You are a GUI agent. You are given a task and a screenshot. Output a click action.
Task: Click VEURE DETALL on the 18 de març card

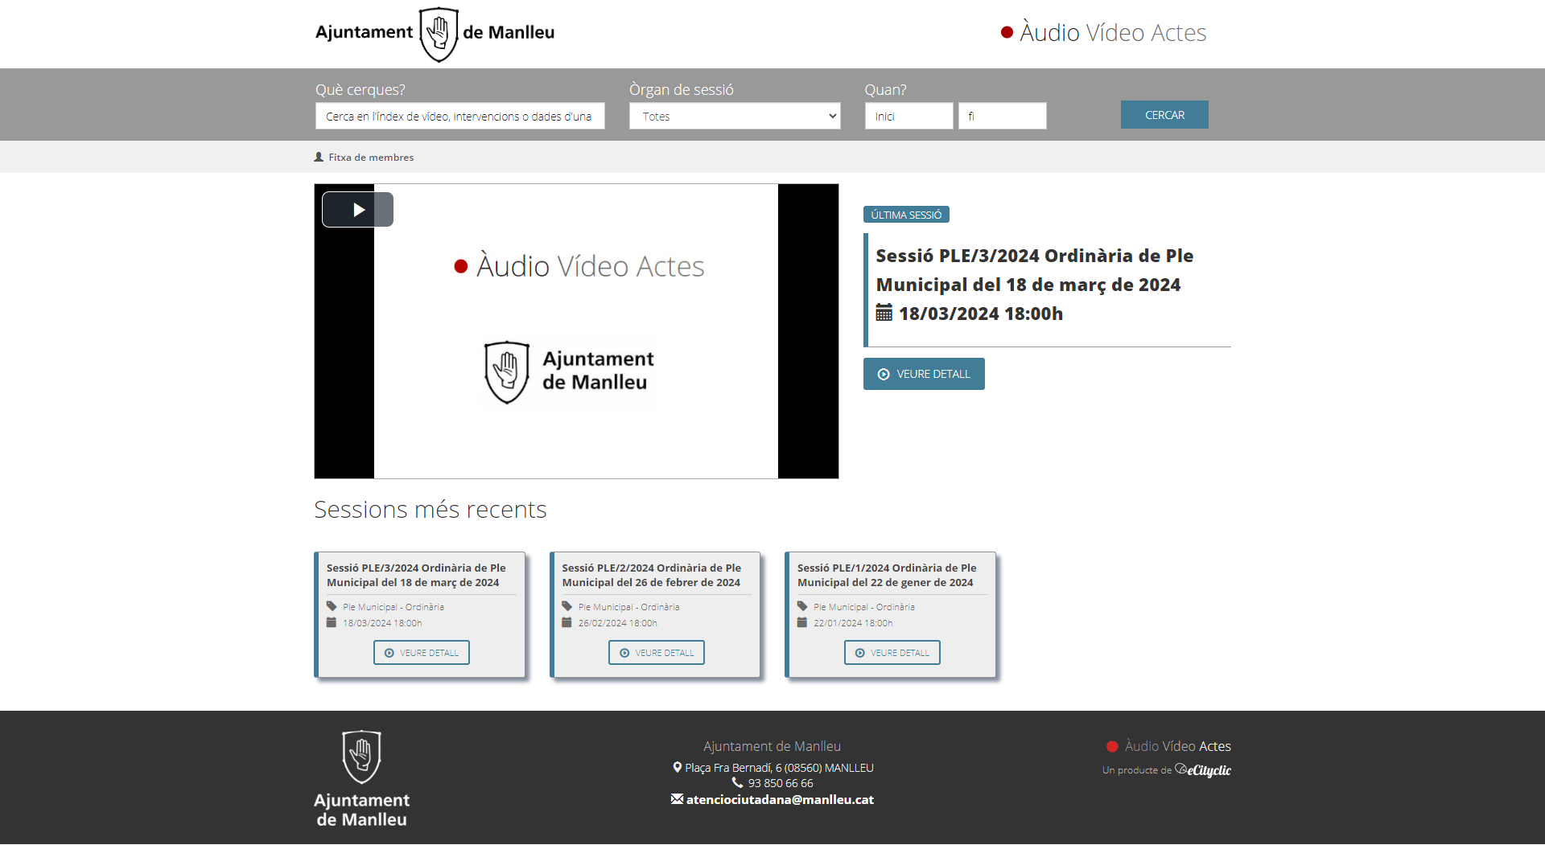coord(421,653)
